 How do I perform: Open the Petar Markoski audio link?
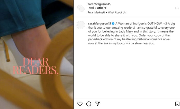click(96, 13)
